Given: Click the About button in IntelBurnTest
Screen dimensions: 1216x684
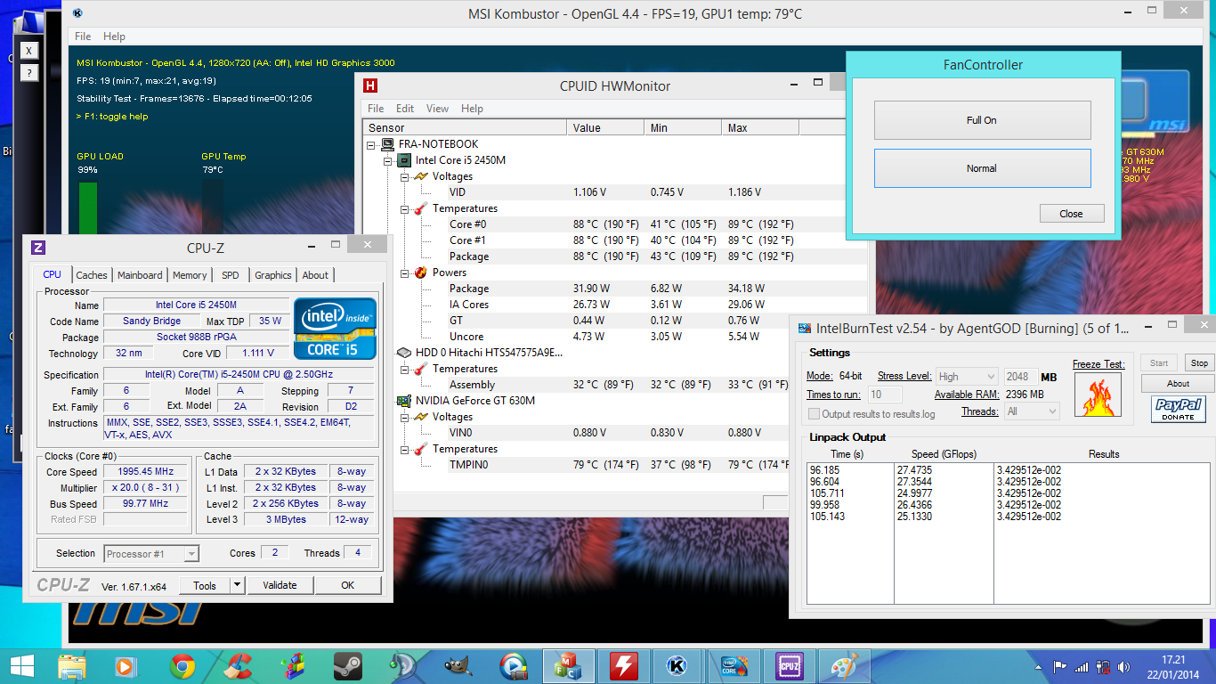Looking at the screenshot, I should click(1178, 384).
